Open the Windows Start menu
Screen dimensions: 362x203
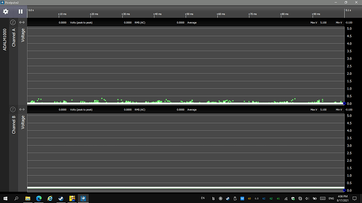click(x=5, y=198)
